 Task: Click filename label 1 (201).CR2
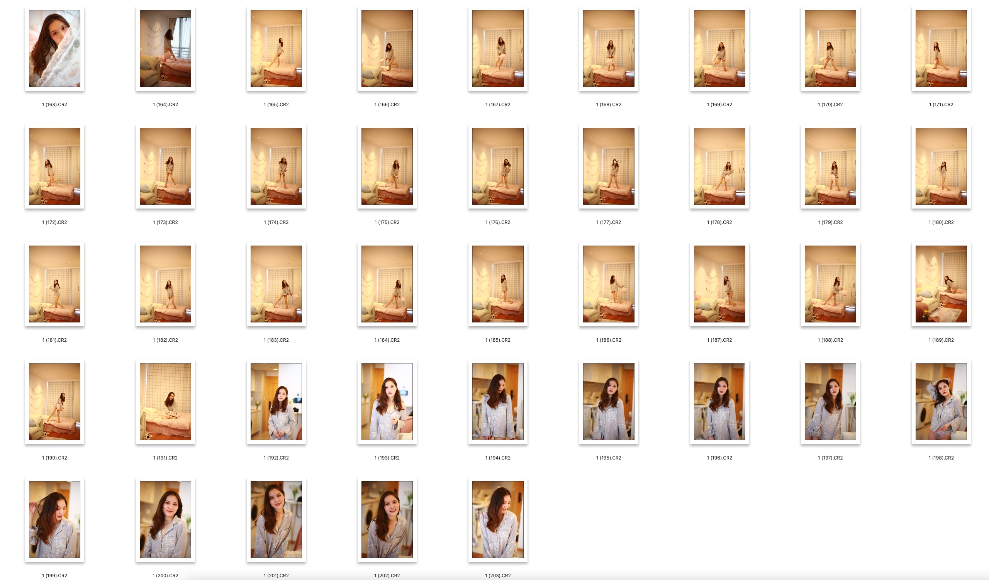(276, 575)
